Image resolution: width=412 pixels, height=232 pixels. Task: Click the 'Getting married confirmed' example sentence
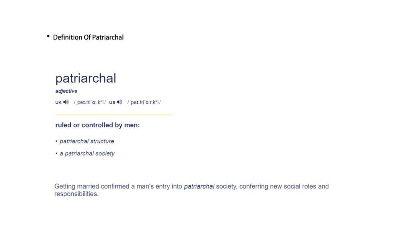pyautogui.click(x=192, y=186)
